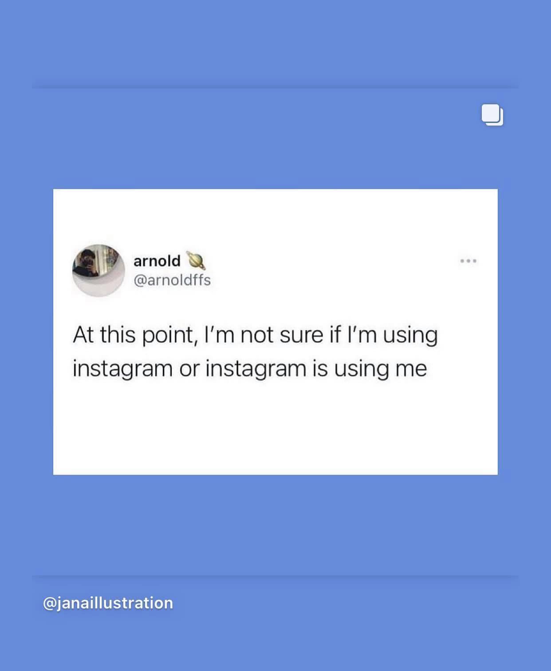This screenshot has height=671, width=551.
Task: Tap the multiple-posts carousel icon
Action: click(492, 115)
